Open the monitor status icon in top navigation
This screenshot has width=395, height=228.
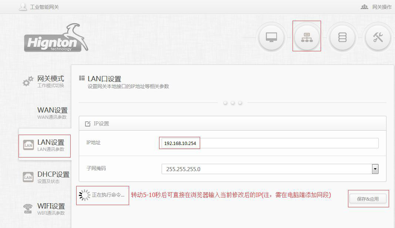tap(271, 37)
